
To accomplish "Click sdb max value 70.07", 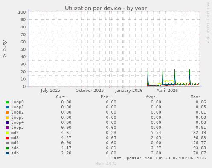I will (x=200, y=153).
